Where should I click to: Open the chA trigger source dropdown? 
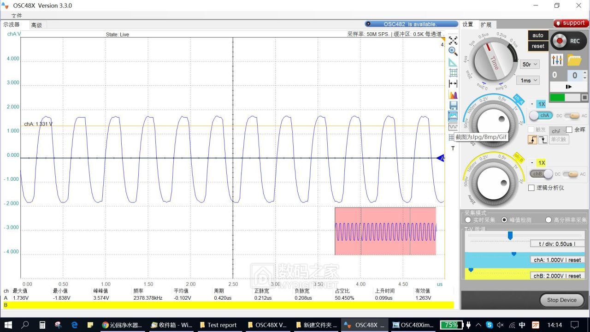[x=557, y=131]
